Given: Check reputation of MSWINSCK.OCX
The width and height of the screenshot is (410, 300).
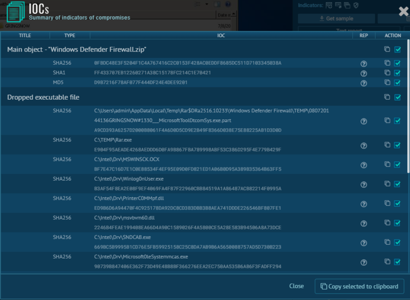Looking at the screenshot, I should [x=363, y=165].
